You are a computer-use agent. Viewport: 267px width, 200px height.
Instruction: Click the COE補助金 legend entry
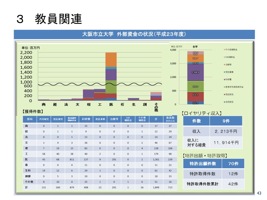[229, 57]
